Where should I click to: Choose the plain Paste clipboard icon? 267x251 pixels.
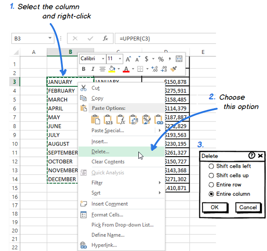(x=96, y=119)
